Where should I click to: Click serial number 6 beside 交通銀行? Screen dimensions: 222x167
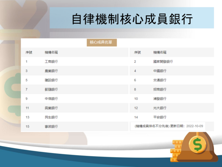pos(135,80)
